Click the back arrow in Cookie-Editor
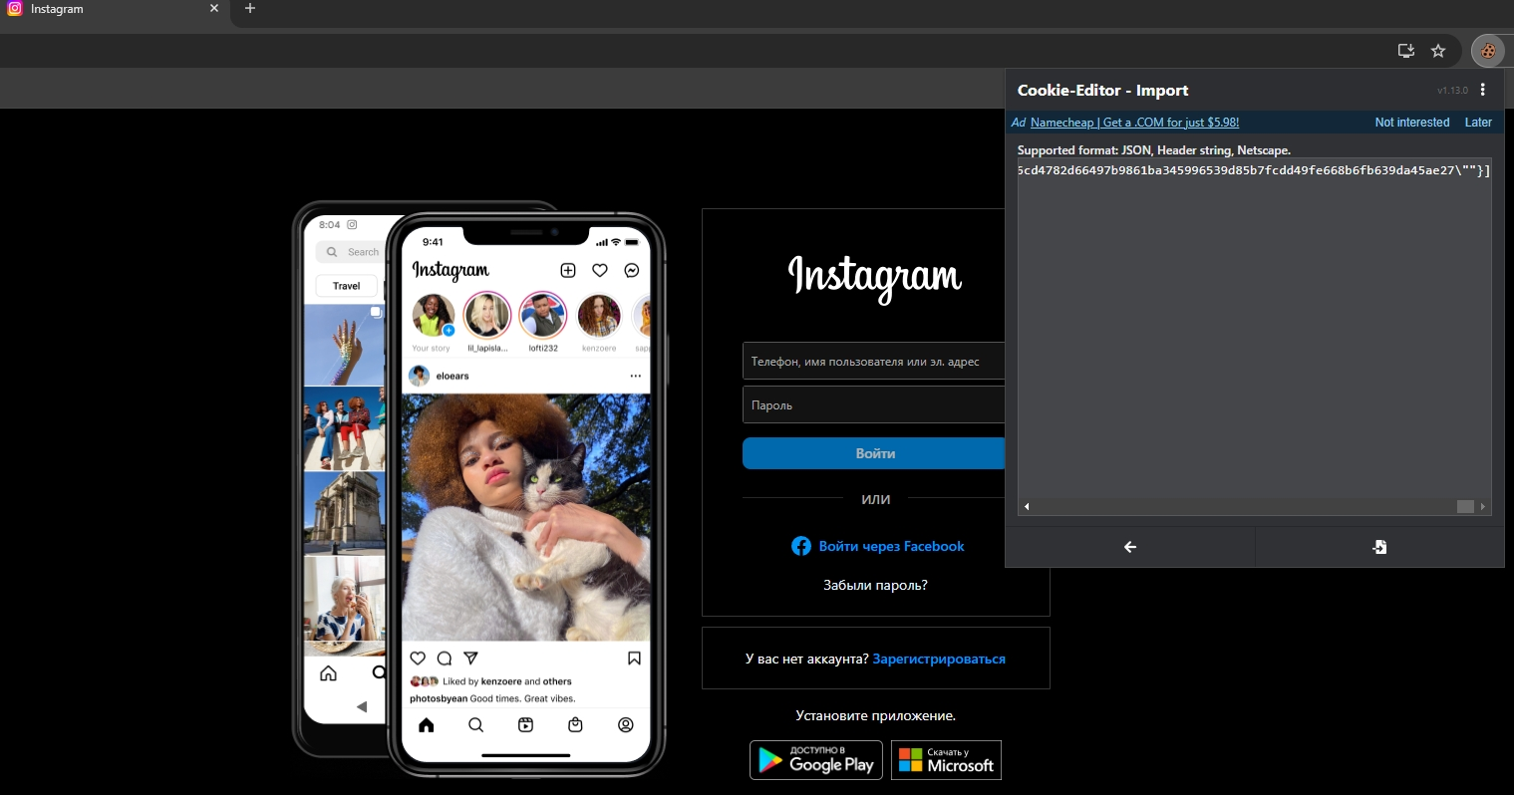1514x795 pixels. [1129, 547]
